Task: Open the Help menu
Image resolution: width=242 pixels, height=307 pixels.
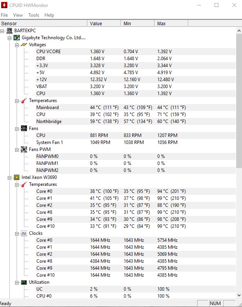Action: click(x=49, y=15)
